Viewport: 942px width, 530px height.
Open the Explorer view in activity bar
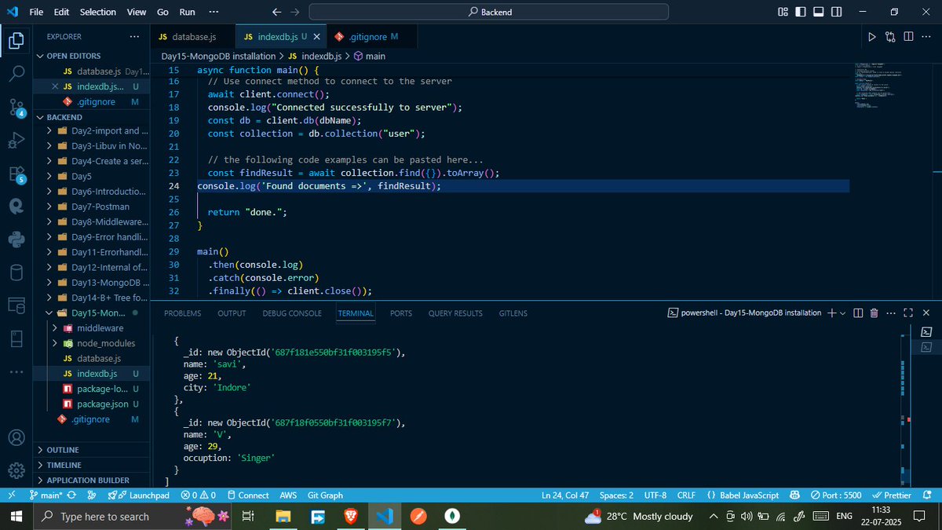tap(16, 41)
